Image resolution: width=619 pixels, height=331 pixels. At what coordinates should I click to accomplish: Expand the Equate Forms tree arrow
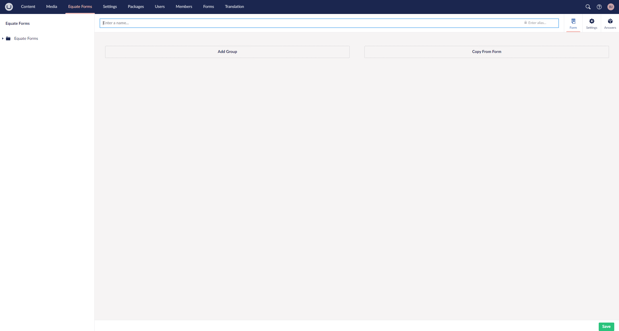pos(3,38)
